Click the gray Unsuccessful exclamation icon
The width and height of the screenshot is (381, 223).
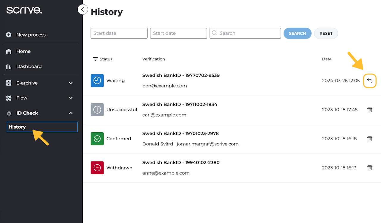pos(97,110)
